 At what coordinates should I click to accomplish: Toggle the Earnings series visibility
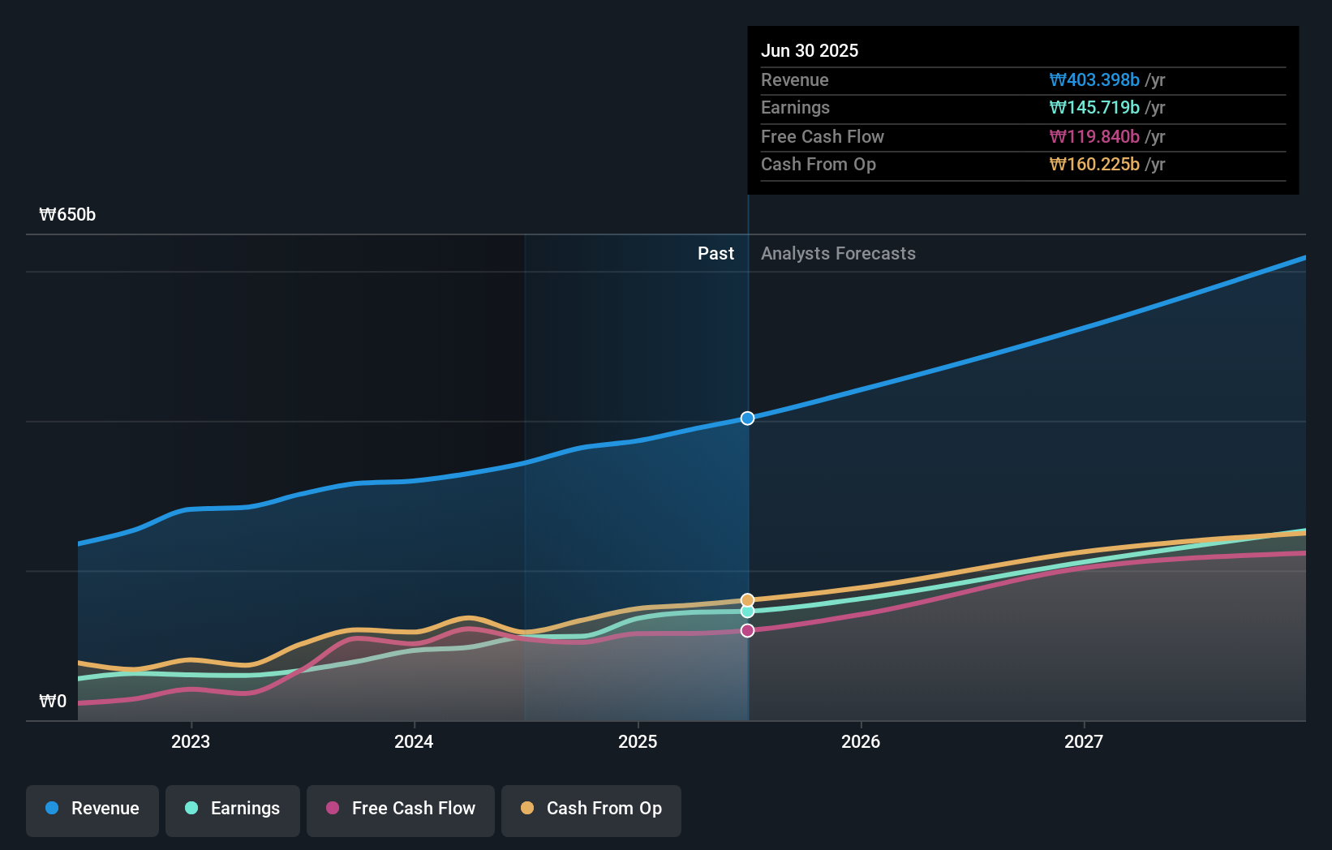(x=232, y=809)
